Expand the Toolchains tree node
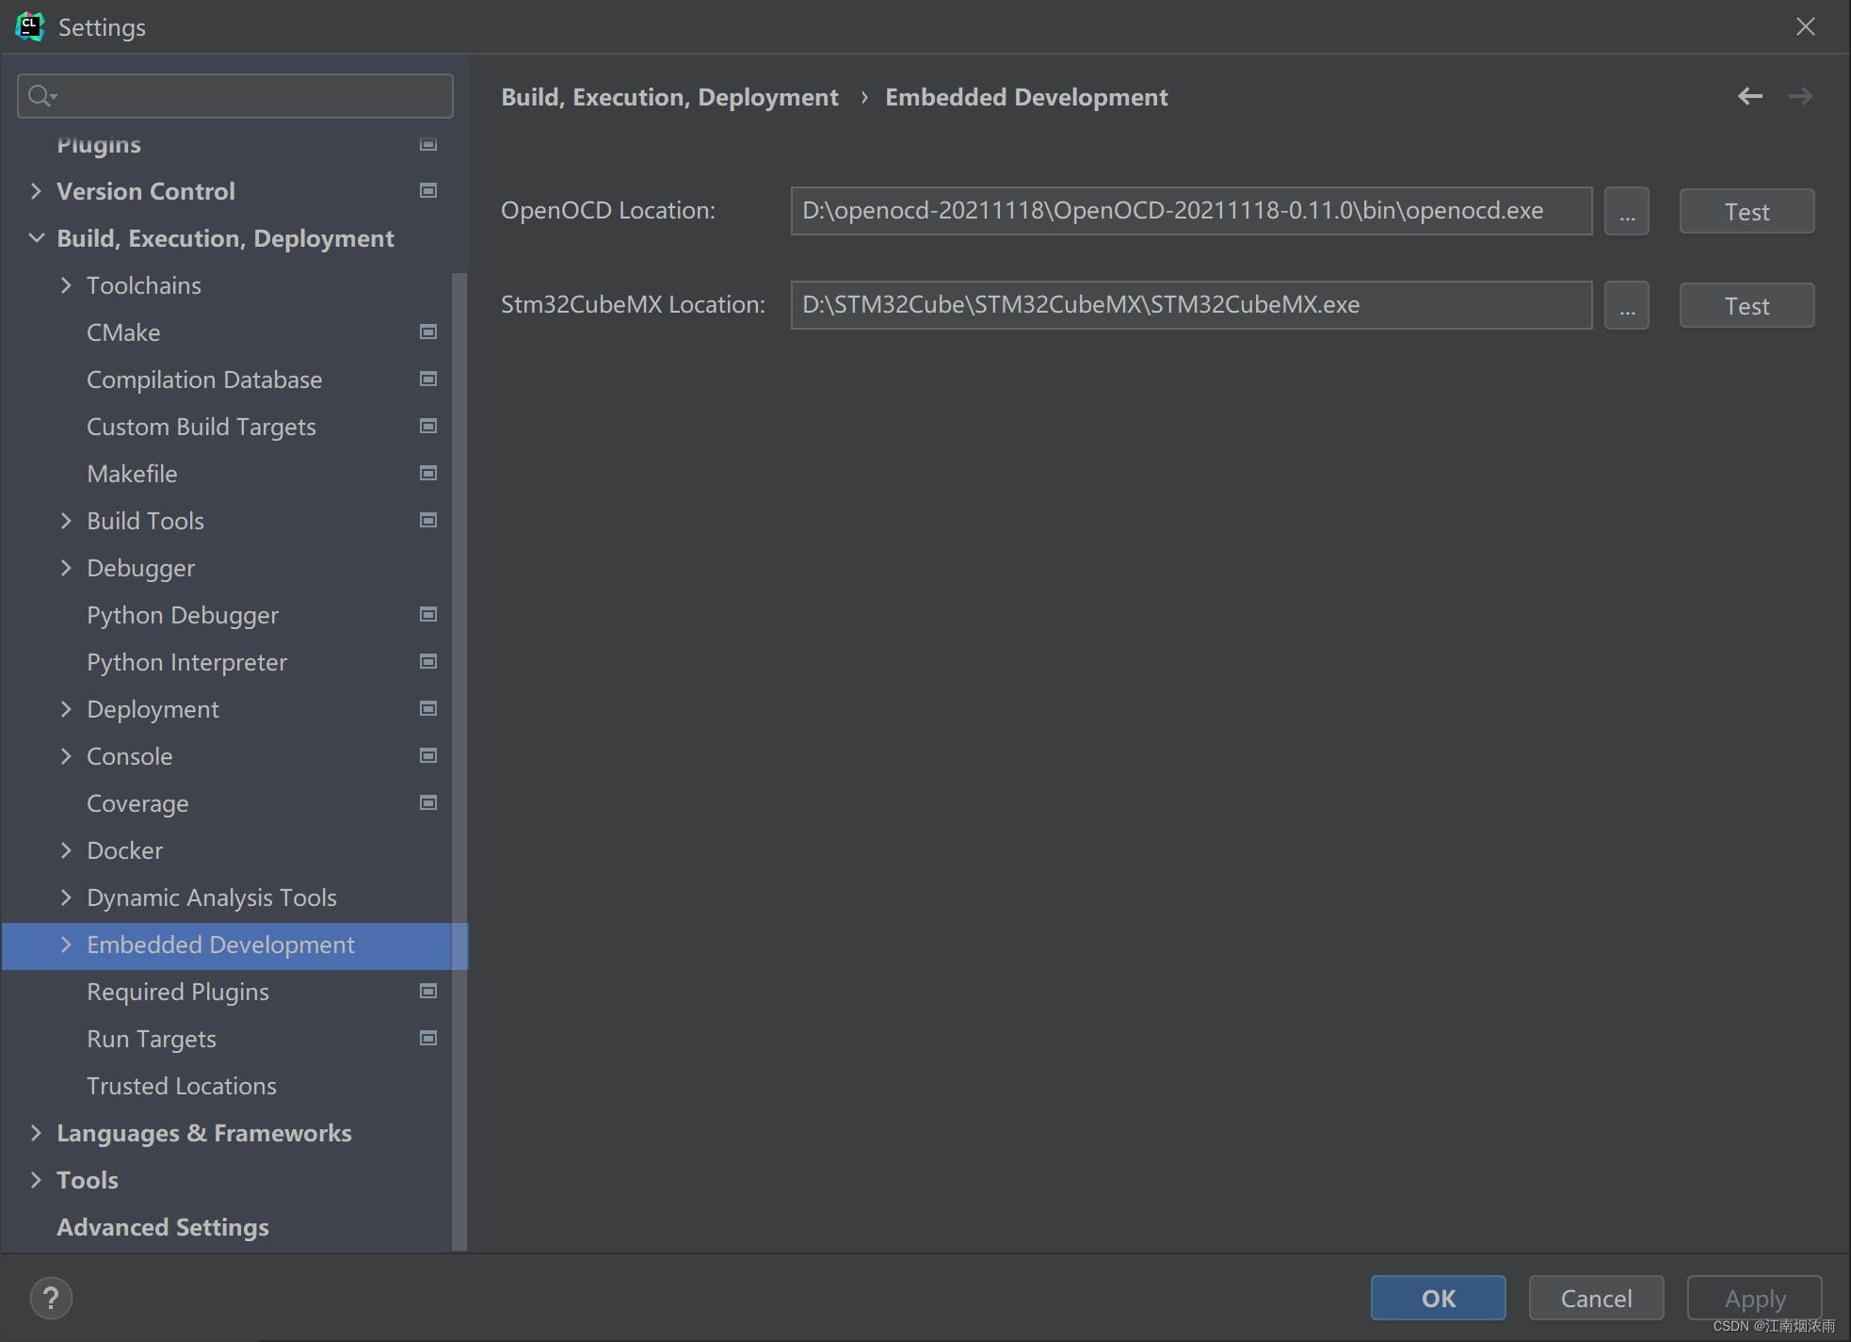1851x1342 pixels. (66, 285)
